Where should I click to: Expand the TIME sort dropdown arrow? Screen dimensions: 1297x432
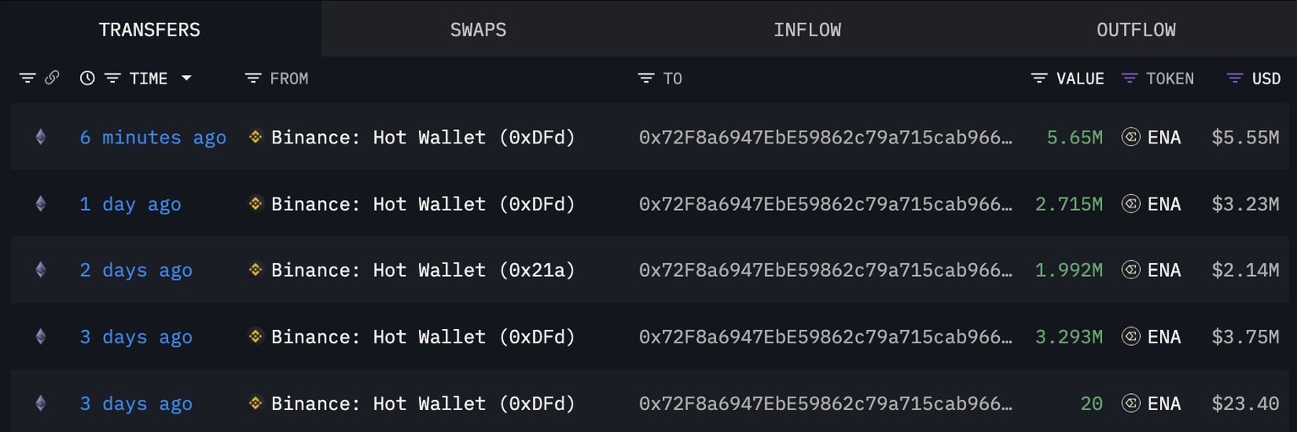[187, 78]
